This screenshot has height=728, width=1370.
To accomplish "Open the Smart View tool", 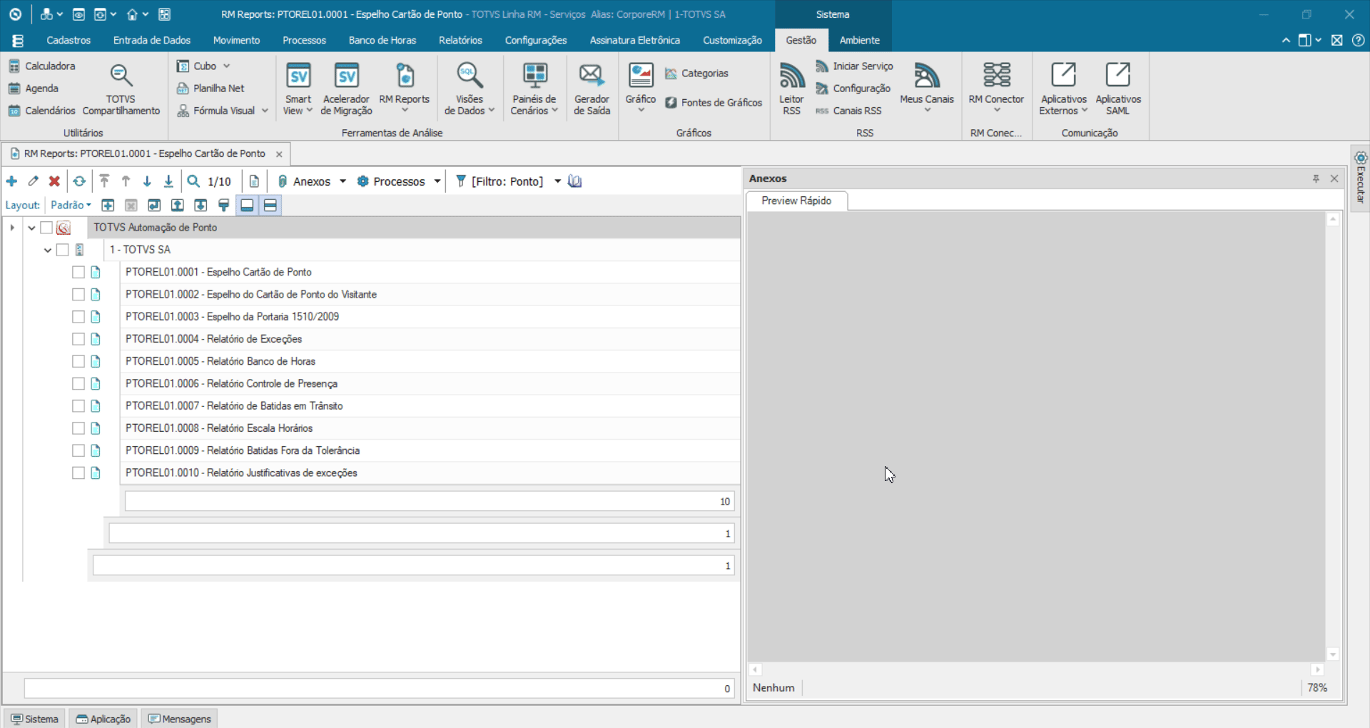I will click(298, 89).
